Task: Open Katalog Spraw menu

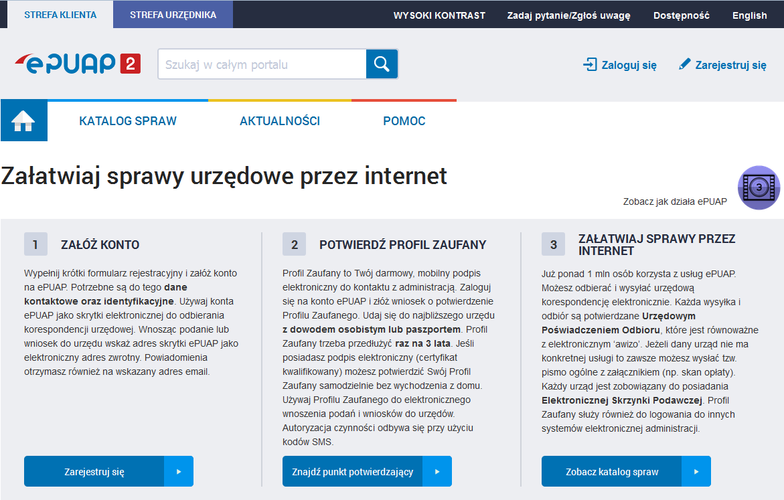Action: click(x=128, y=121)
